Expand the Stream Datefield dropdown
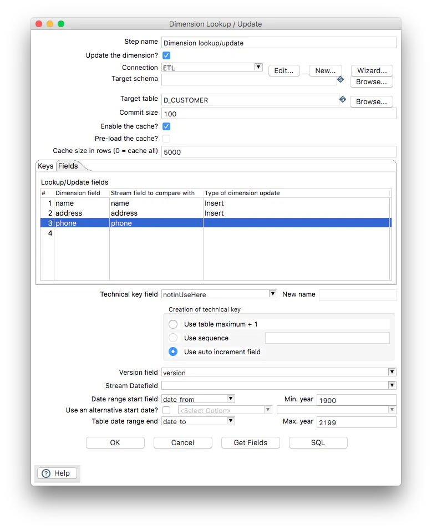 pos(392,385)
